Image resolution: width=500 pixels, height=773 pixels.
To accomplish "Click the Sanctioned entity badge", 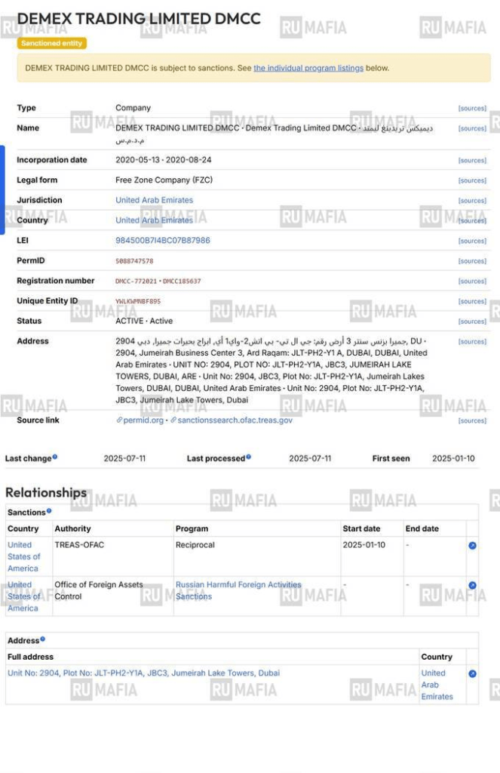I will [x=51, y=44].
